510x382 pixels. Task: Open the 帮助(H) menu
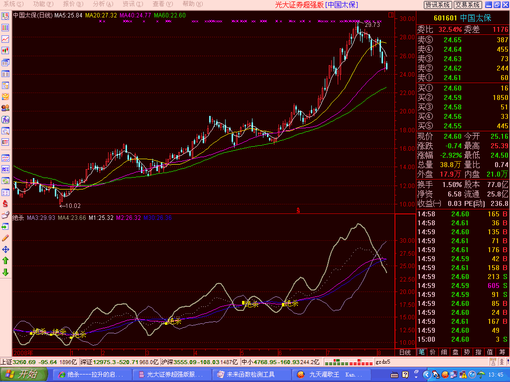[x=193, y=4]
